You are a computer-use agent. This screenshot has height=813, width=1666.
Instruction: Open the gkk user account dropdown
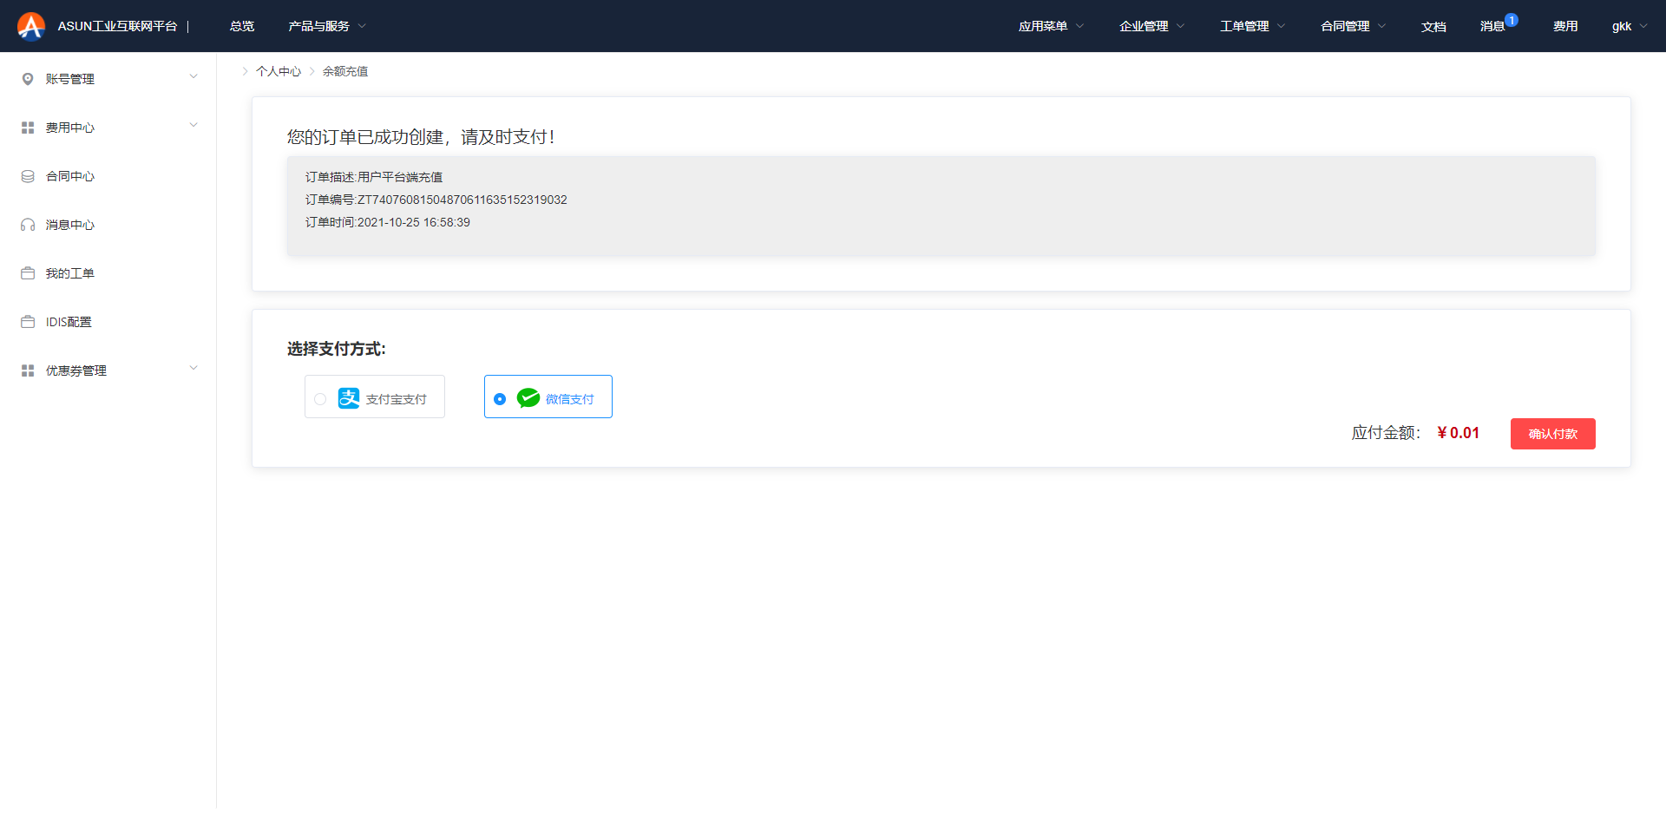(1629, 26)
